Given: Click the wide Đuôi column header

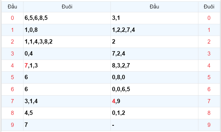Looking at the screenshot, I should (67, 7).
